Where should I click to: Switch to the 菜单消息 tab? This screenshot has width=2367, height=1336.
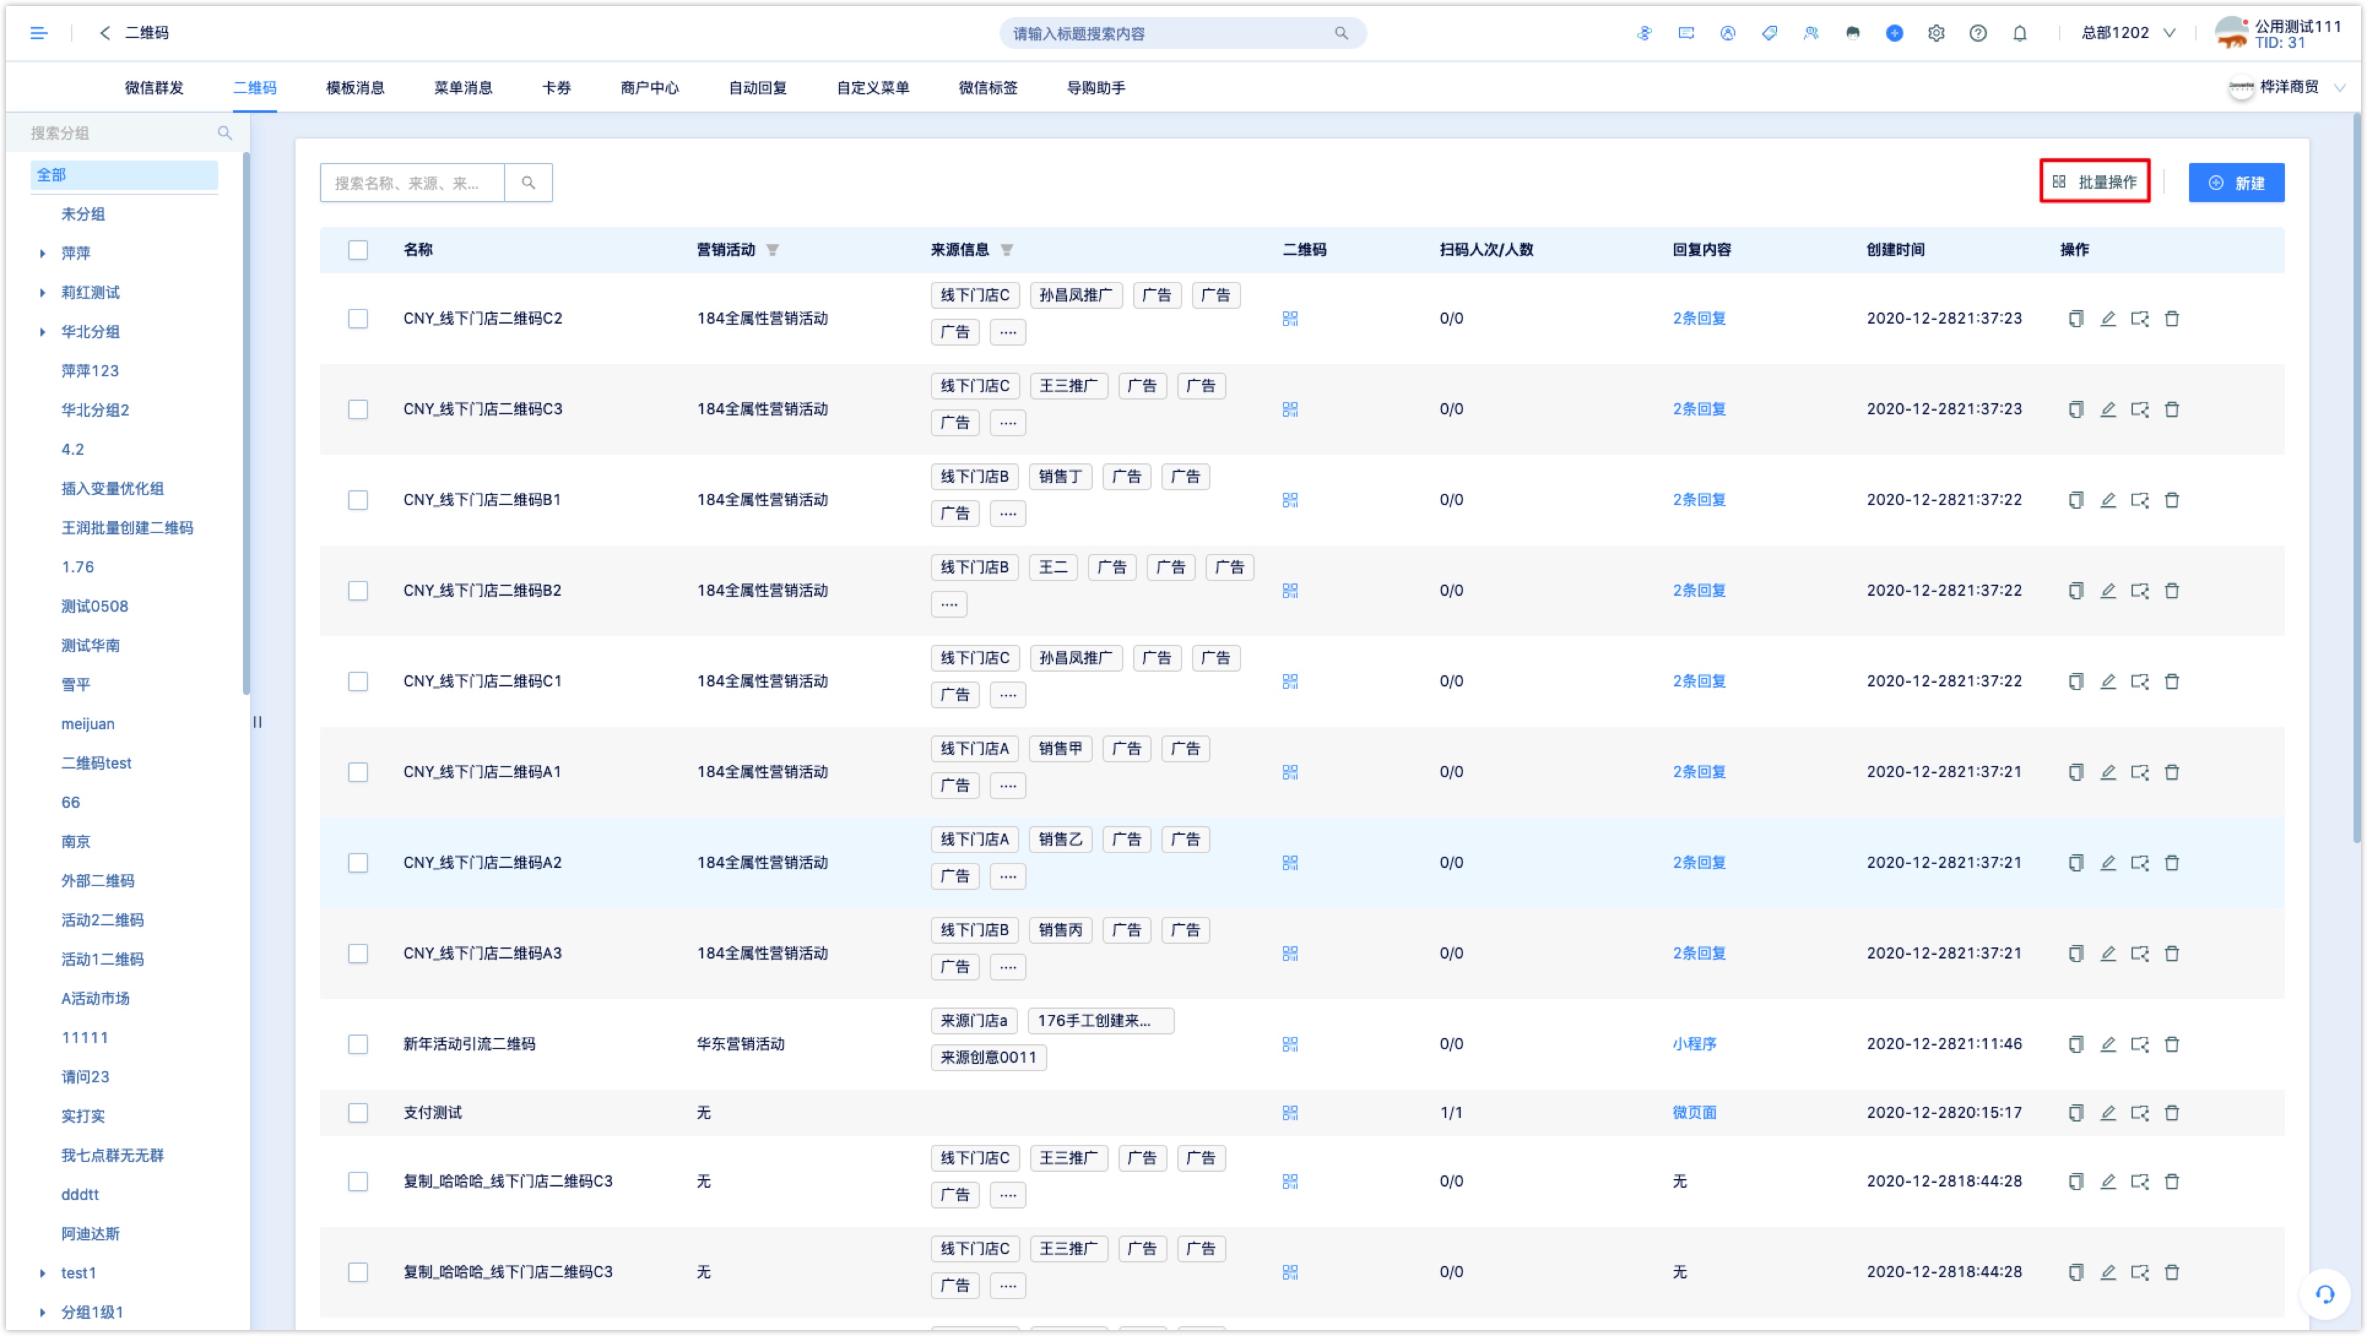pyautogui.click(x=463, y=88)
